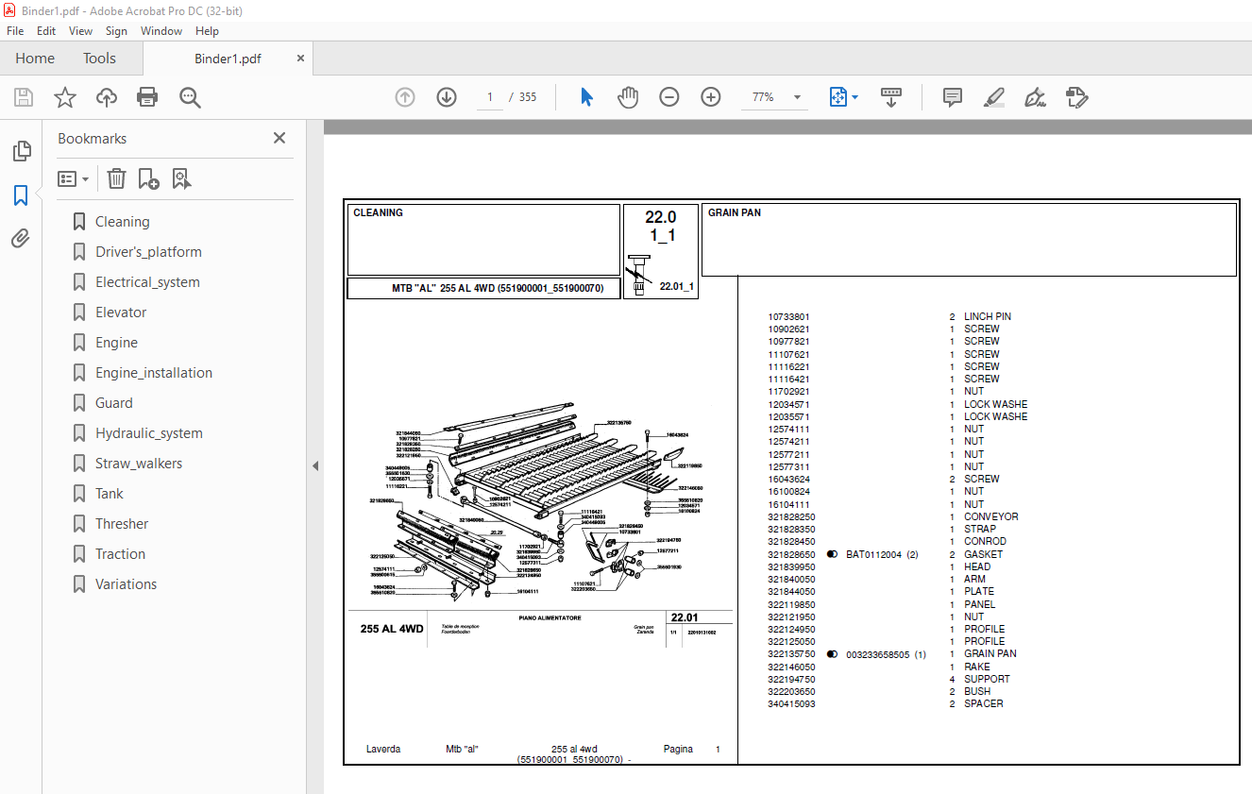The width and height of the screenshot is (1252, 794).
Task: Open the bookmarks options dropdown menu
Action: pyautogui.click(x=73, y=178)
